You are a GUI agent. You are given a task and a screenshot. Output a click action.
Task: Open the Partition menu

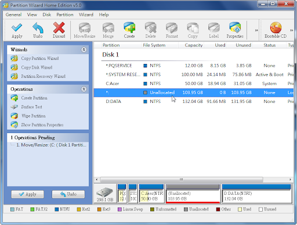tap(65, 15)
